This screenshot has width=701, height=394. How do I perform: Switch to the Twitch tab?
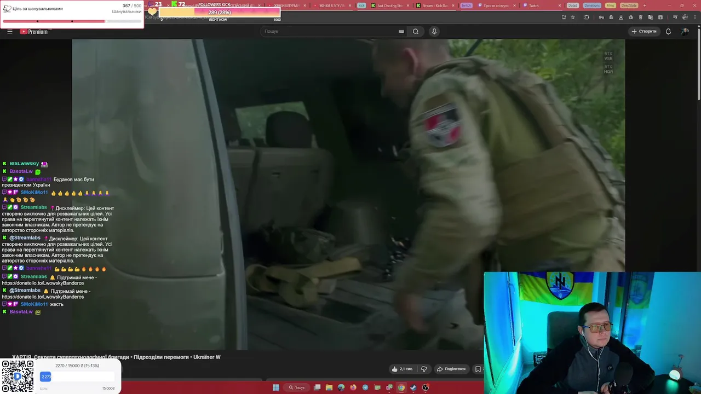point(541,5)
